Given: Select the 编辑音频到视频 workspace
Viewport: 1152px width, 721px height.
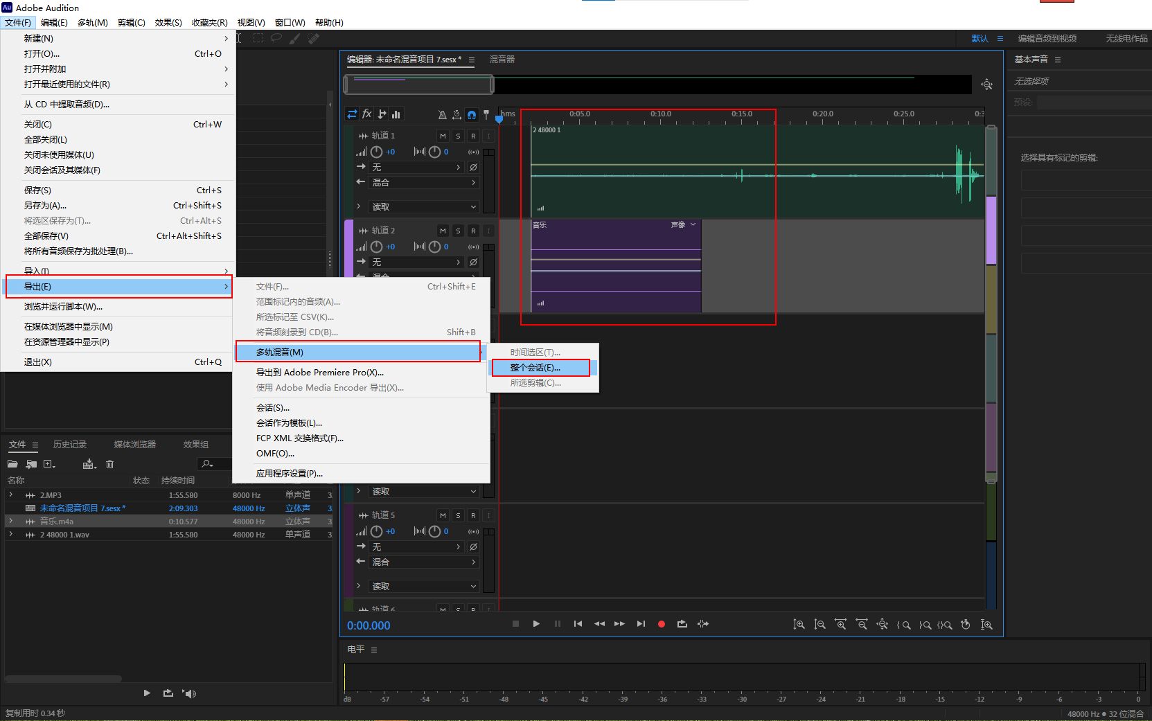Looking at the screenshot, I should point(1047,38).
